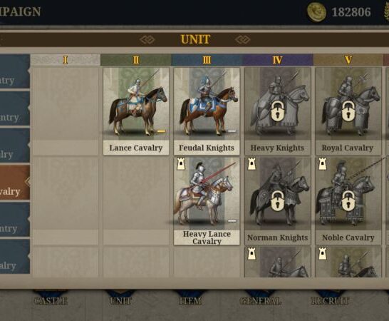The width and height of the screenshot is (389, 321).
Task: Click the padlock on Noble Cavalry
Action: point(348,201)
